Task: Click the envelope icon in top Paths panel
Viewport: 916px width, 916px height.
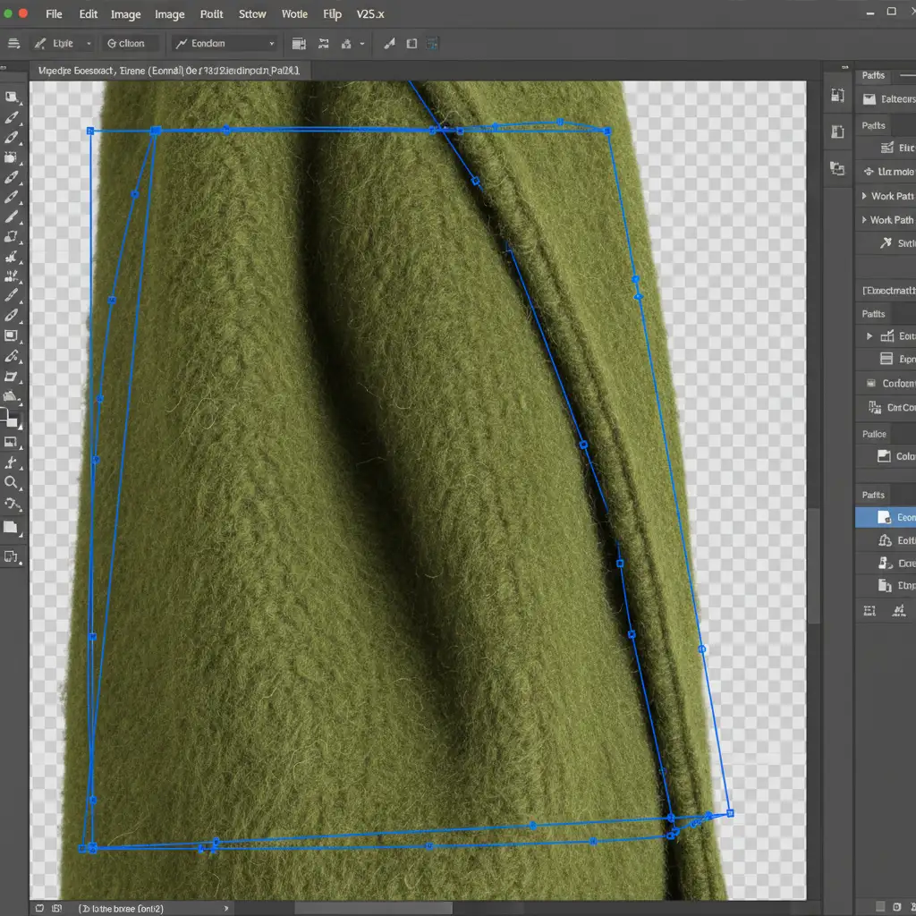Action: (869, 99)
